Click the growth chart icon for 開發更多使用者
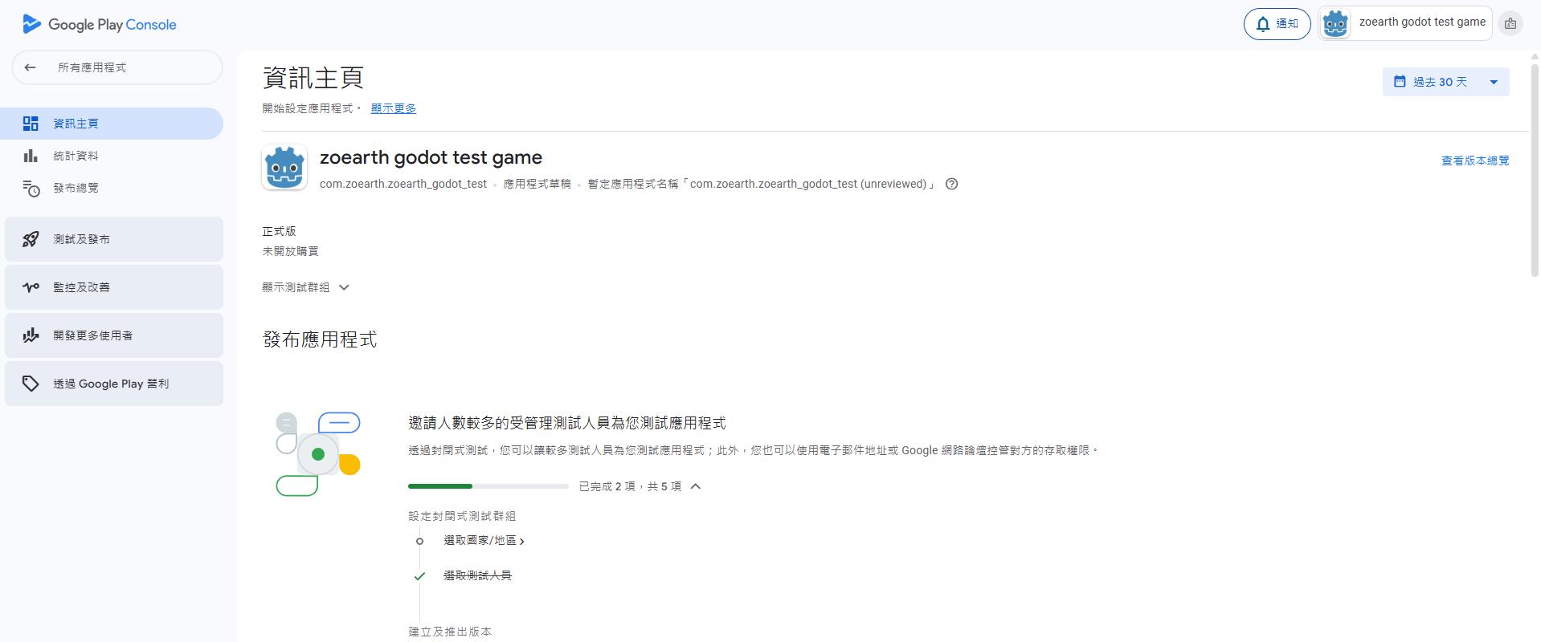 [31, 335]
